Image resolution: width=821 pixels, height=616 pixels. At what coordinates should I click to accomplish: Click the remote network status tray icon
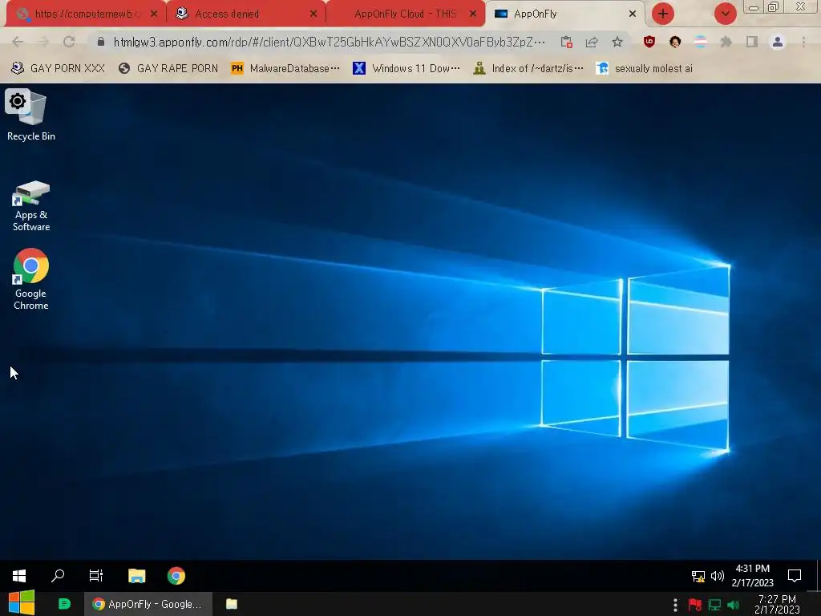(698, 576)
